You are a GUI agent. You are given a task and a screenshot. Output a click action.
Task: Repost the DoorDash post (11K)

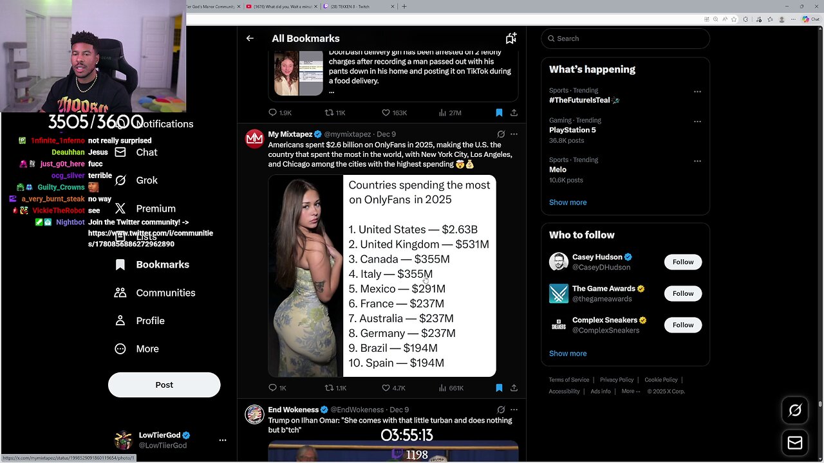click(335, 113)
